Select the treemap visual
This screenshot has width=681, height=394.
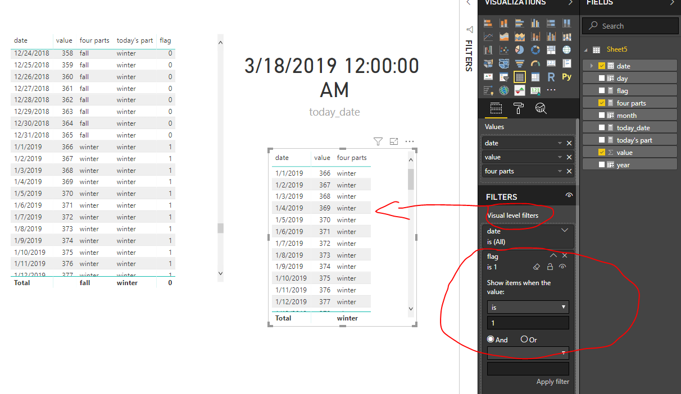pyautogui.click(x=551, y=49)
